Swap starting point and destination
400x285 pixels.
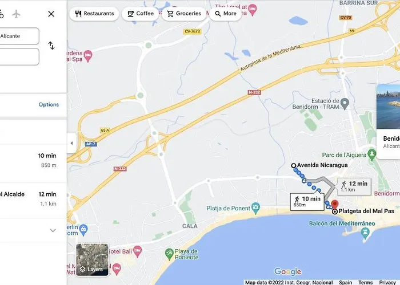coord(51,46)
